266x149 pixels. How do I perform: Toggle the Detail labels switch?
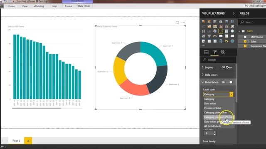[x=229, y=82]
